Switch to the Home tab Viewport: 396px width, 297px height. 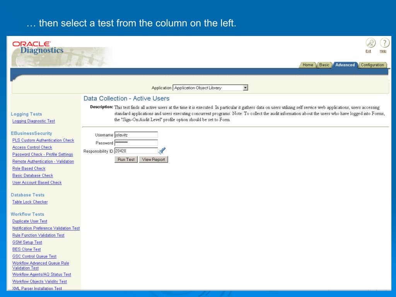(x=307, y=65)
